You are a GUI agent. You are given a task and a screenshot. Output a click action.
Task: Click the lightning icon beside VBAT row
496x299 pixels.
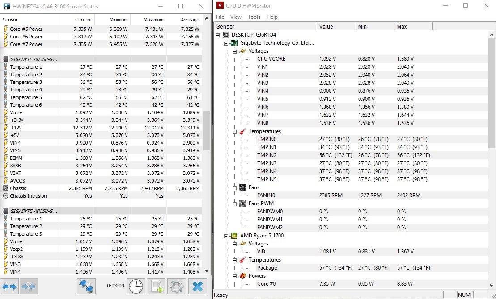coord(5,173)
